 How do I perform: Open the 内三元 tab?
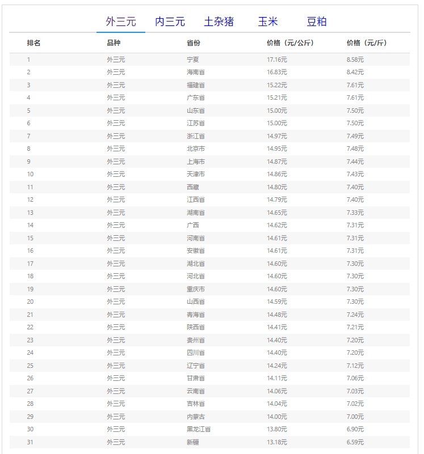[x=170, y=22]
